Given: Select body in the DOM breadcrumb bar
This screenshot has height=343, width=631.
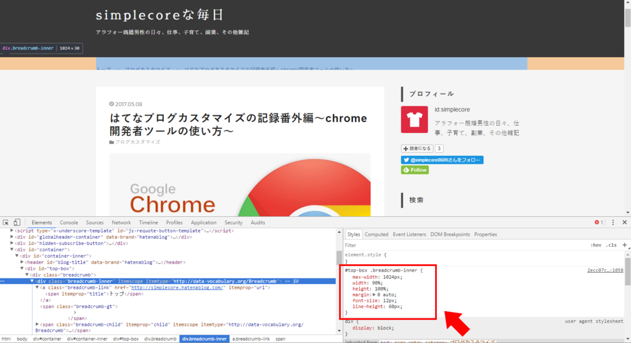Looking at the screenshot, I should [22, 339].
